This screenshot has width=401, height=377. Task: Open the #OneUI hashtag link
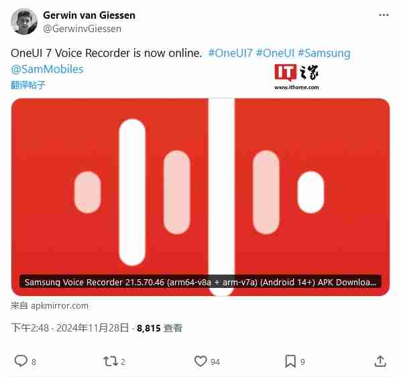tap(275, 53)
